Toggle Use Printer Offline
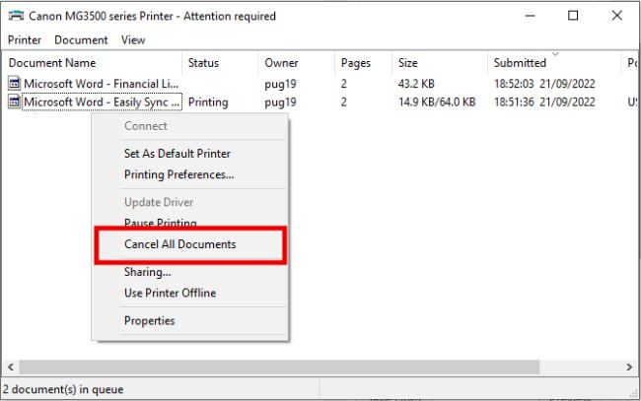641x401 pixels. 170,293
